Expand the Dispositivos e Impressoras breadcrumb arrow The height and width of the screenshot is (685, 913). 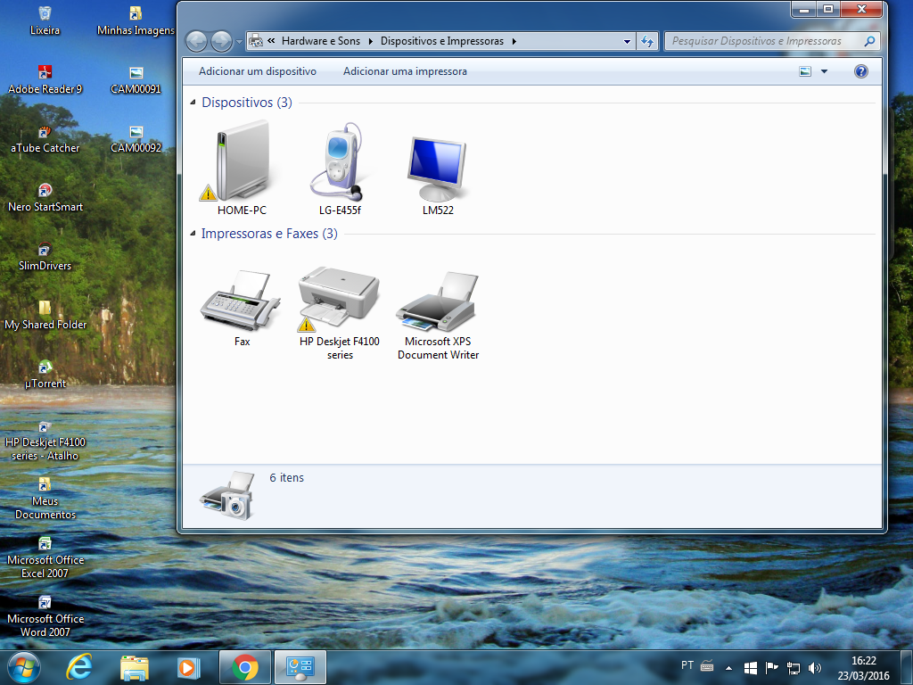click(514, 41)
